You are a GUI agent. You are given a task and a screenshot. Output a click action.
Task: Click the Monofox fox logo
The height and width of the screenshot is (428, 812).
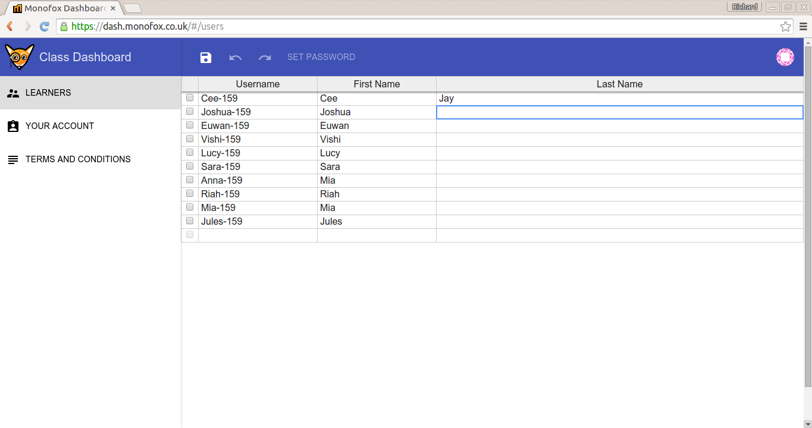[x=19, y=57]
